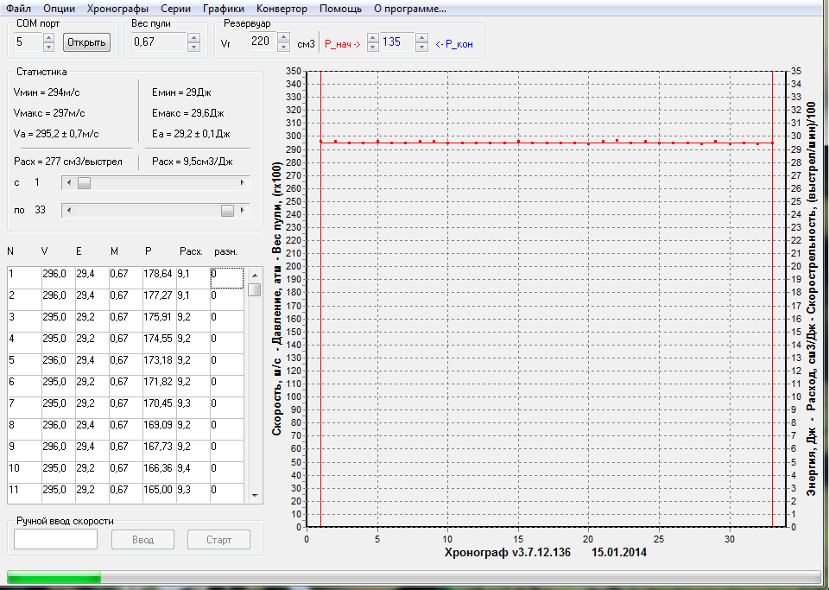Increase COM порт number with up arrow
This screenshot has width=829, height=590.
48,38
